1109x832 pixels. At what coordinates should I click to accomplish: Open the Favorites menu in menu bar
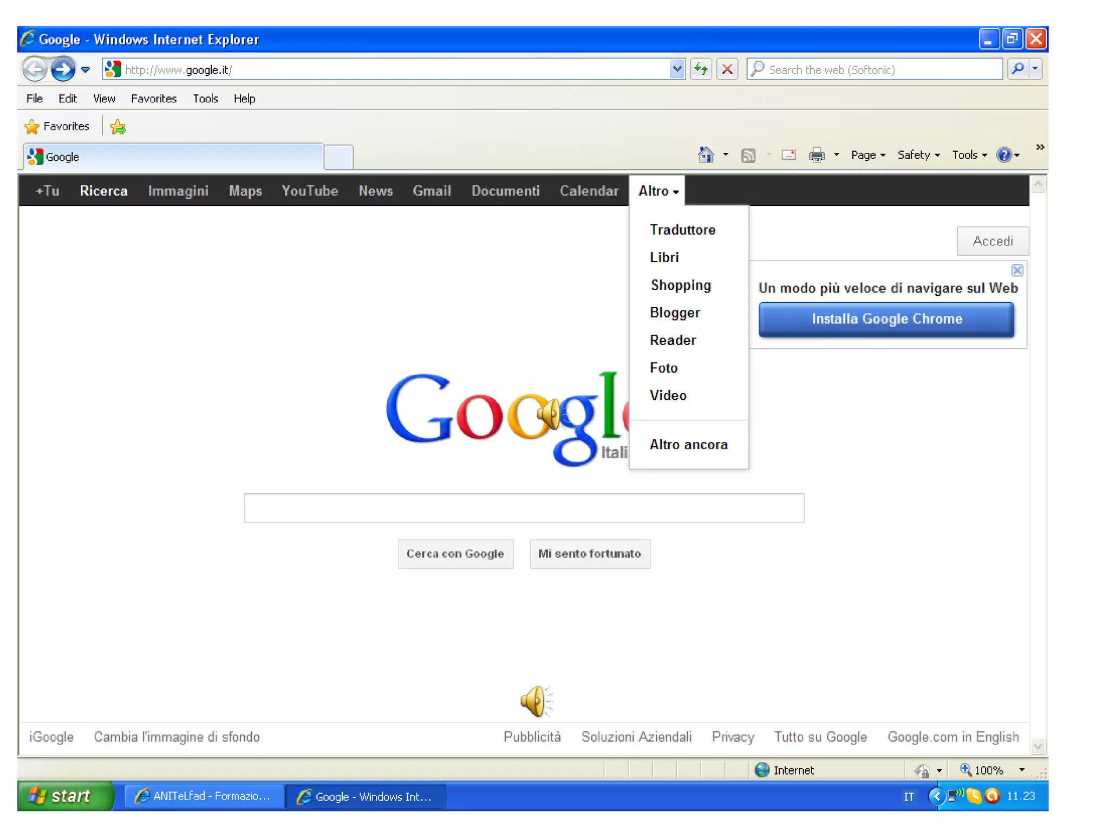tap(154, 99)
